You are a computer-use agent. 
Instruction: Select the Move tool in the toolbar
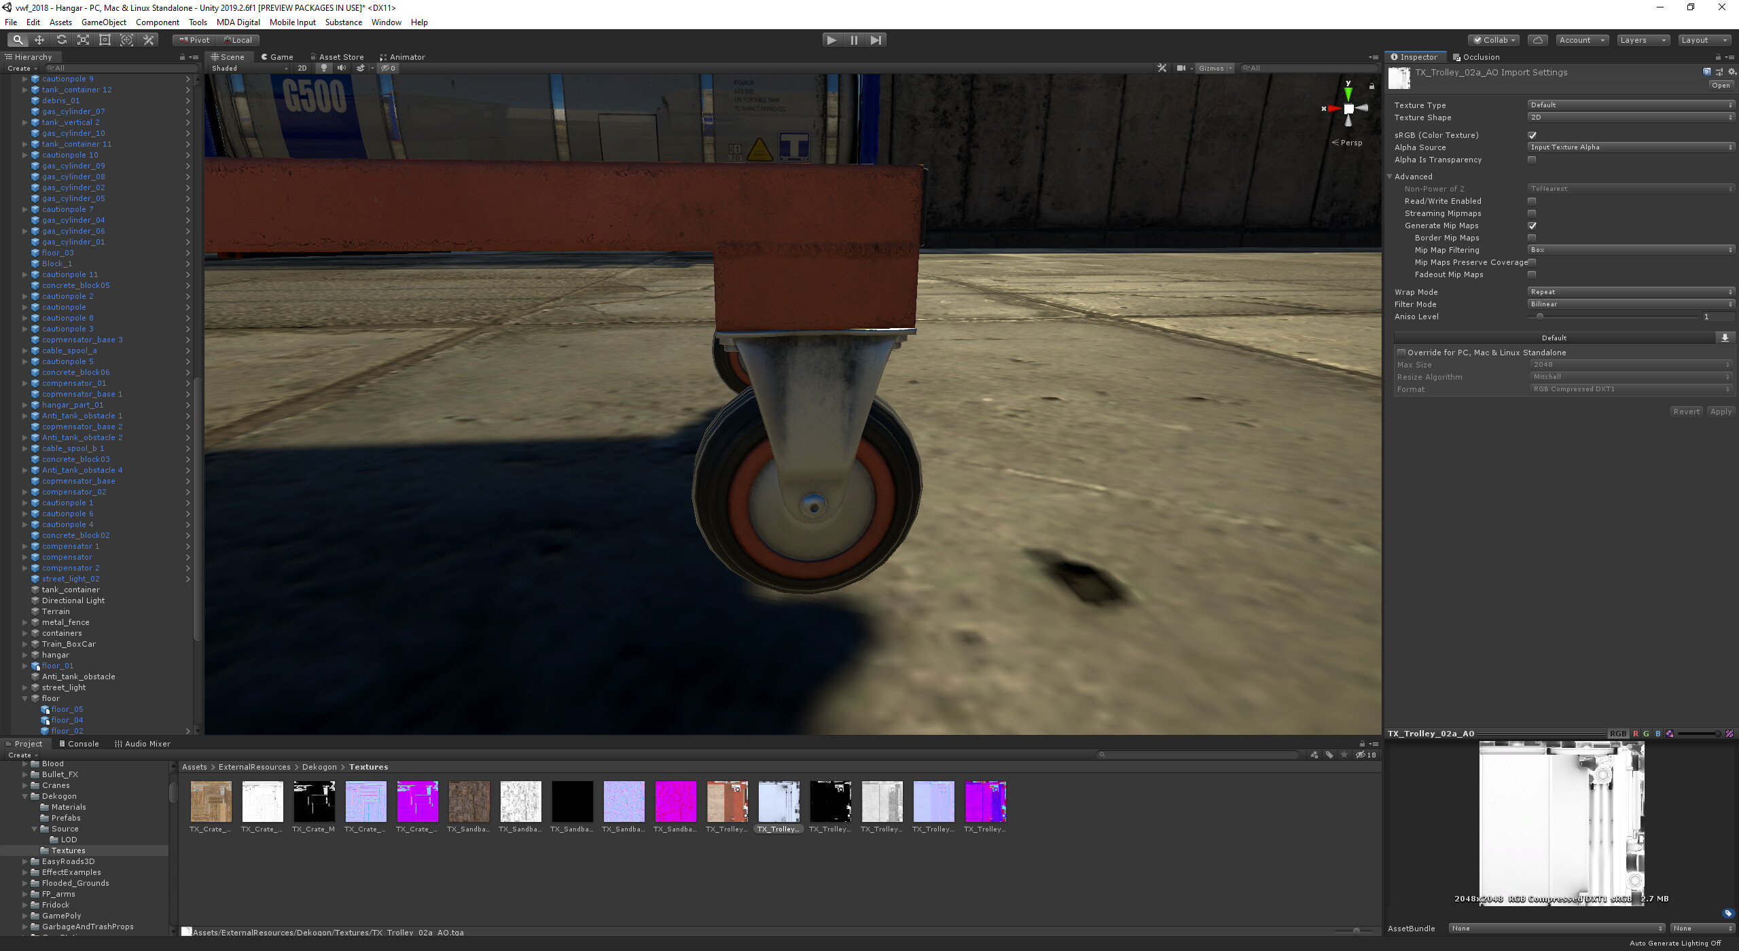pyautogui.click(x=39, y=40)
